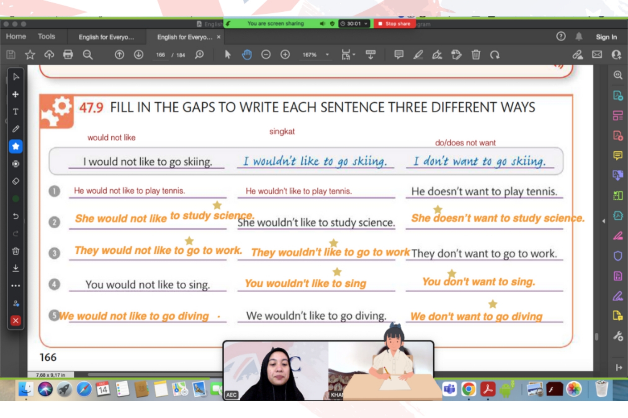Open Finder from the Dock
Image resolution: width=628 pixels, height=418 pixels.
click(x=26, y=390)
